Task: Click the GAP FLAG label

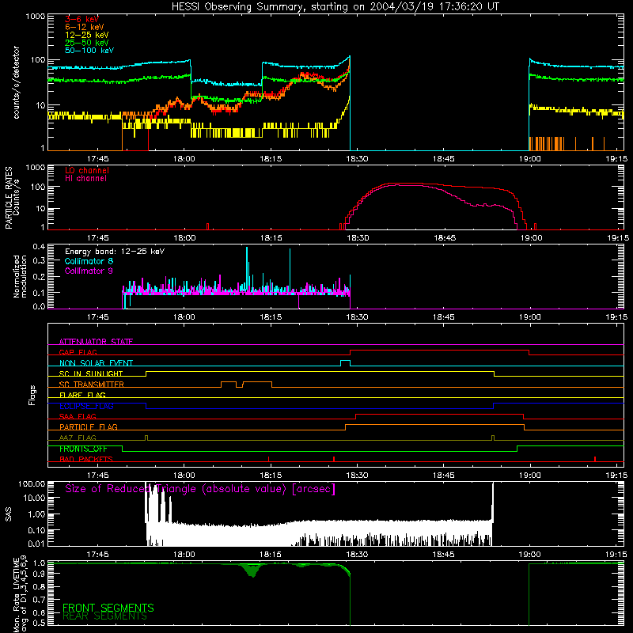Action: [78, 352]
